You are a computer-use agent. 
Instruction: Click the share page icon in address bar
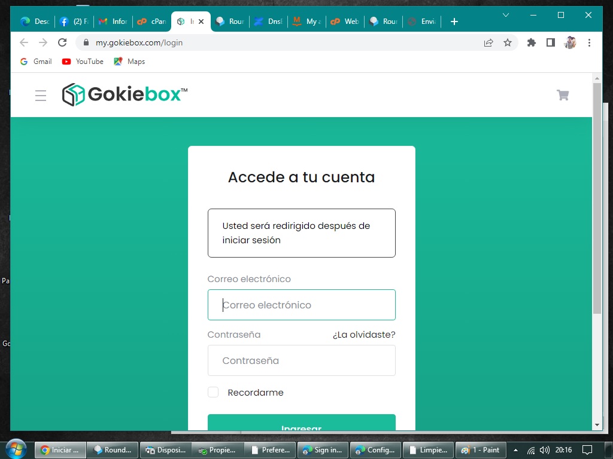tap(488, 42)
